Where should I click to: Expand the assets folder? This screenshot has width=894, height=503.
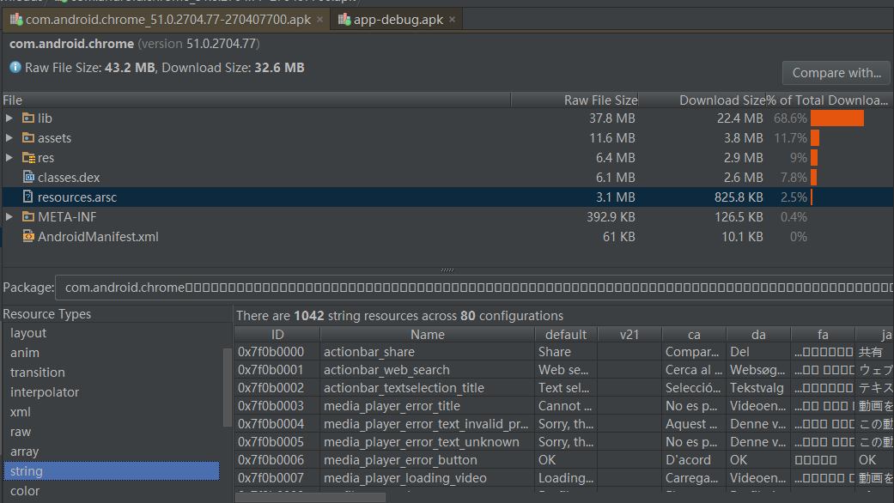point(9,138)
